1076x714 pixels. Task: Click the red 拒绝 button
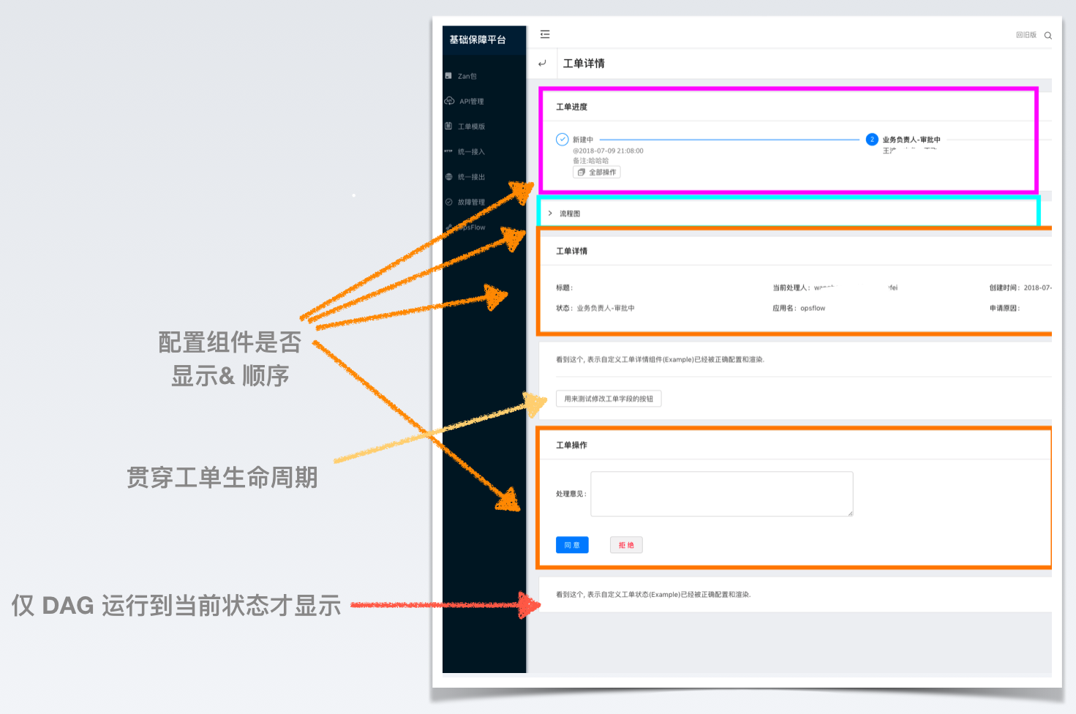click(626, 545)
